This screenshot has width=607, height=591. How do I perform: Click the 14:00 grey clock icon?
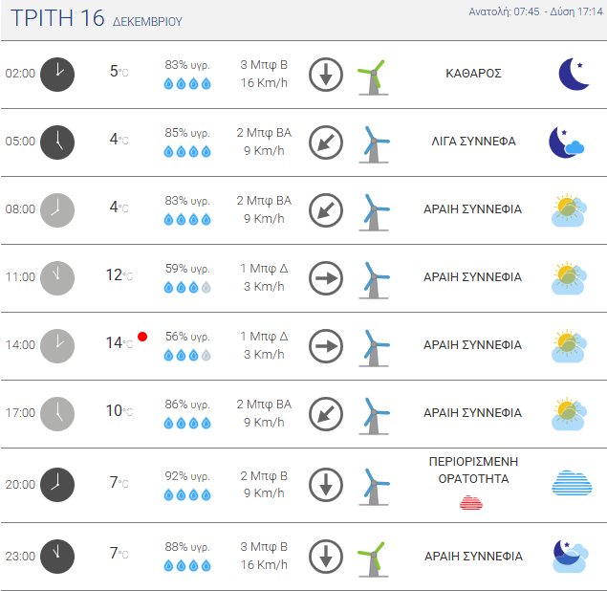57,345
